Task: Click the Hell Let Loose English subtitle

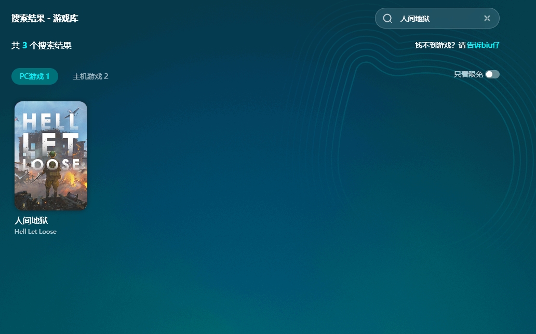Action: pos(35,232)
